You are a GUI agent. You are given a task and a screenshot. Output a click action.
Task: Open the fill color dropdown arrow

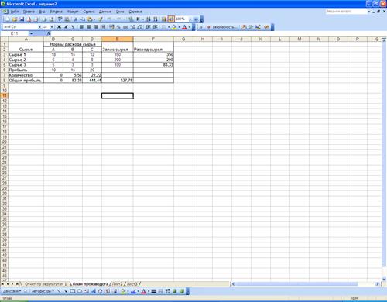click(179, 27)
